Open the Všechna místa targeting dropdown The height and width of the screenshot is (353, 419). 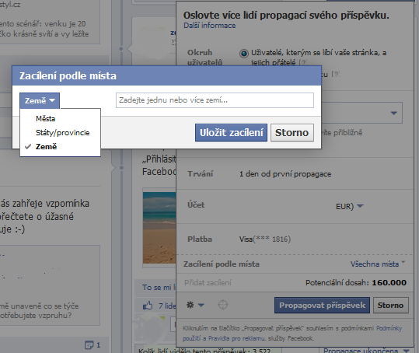[x=378, y=264]
